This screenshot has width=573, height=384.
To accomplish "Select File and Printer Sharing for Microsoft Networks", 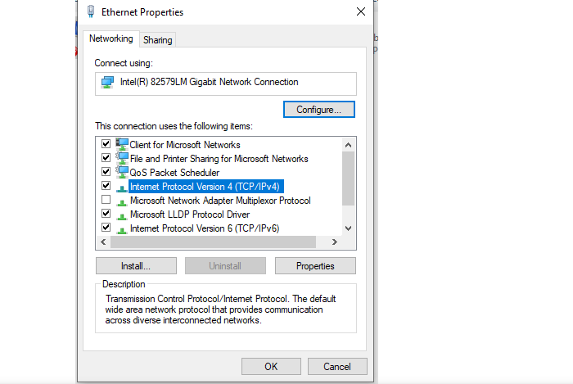I will pos(219,159).
